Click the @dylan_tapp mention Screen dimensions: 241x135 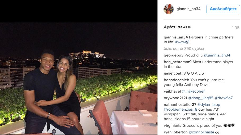209,104
